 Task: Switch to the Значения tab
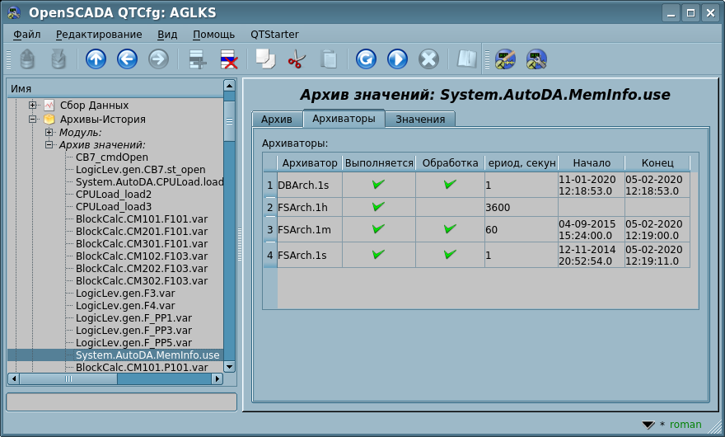click(420, 119)
